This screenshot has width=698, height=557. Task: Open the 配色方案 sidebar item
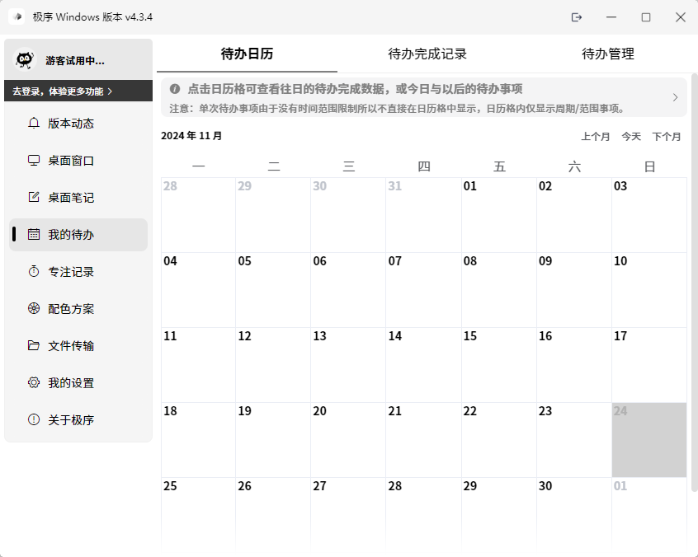pos(78,308)
